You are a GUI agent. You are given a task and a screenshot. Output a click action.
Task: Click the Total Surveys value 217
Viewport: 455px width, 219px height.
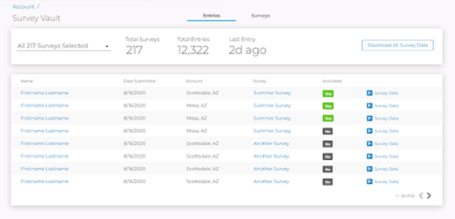[x=134, y=50]
